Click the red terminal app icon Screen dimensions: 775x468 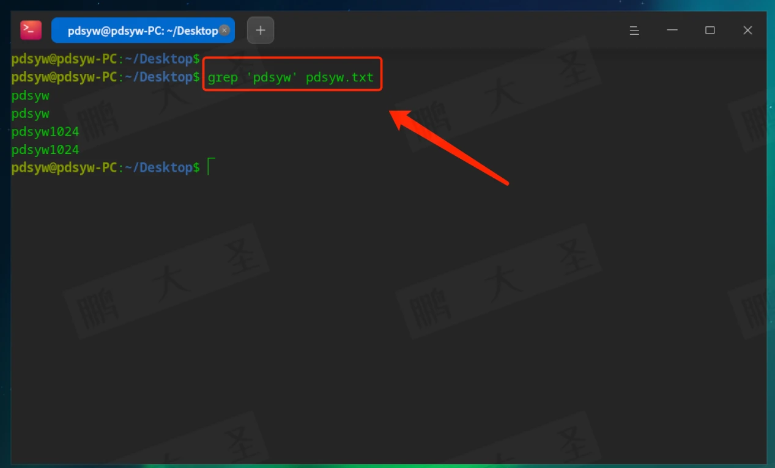31,30
